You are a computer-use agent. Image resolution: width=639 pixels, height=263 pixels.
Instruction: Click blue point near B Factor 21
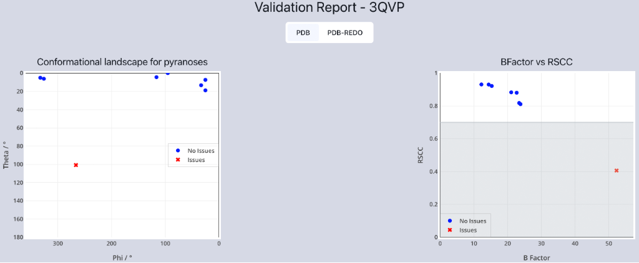[511, 92]
